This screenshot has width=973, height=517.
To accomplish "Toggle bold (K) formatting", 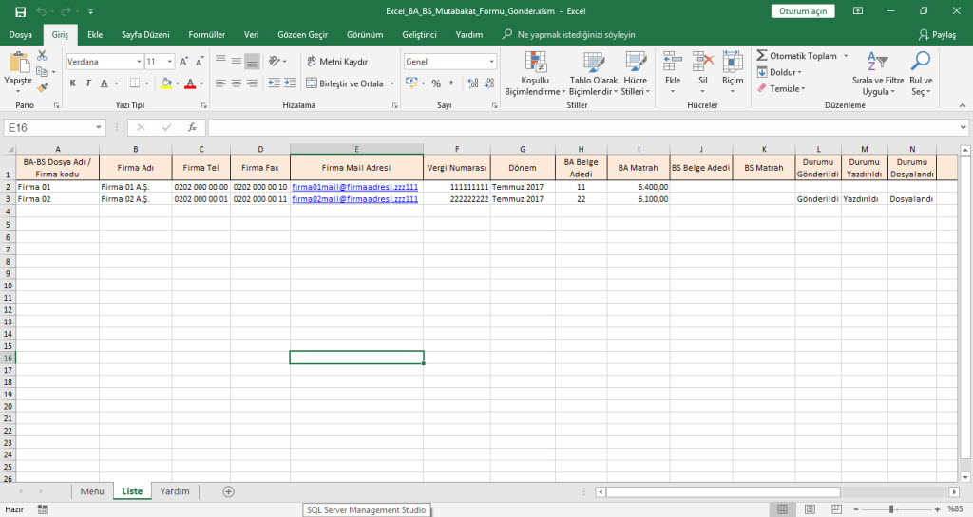I will click(72, 83).
